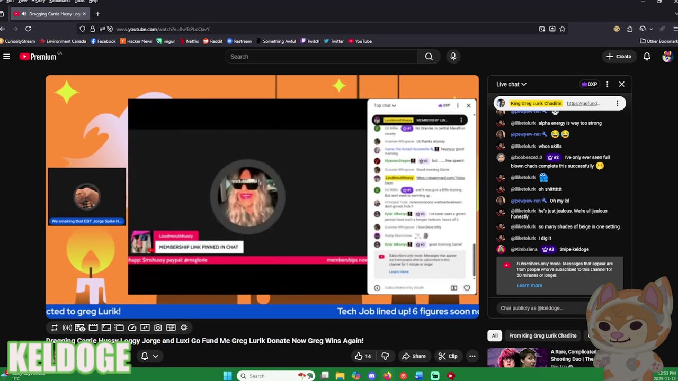
Task: Close the Dragging Carrie Hussy tab
Action: (x=84, y=14)
